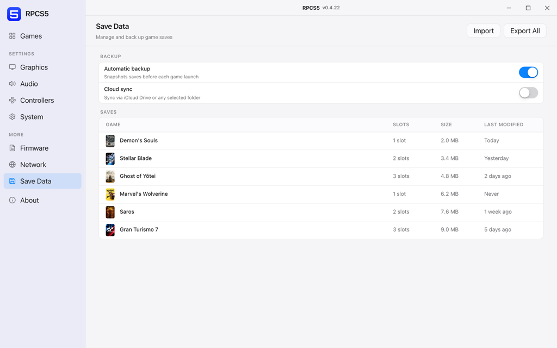Select the Save Data sidebar item
Screen dimensions: 557x348
click(42, 181)
